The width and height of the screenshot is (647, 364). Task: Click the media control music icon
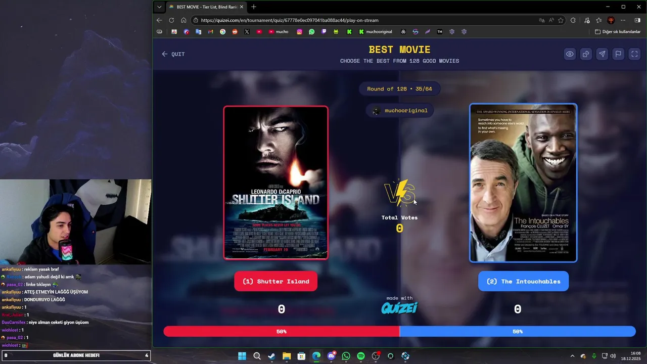click(x=587, y=20)
